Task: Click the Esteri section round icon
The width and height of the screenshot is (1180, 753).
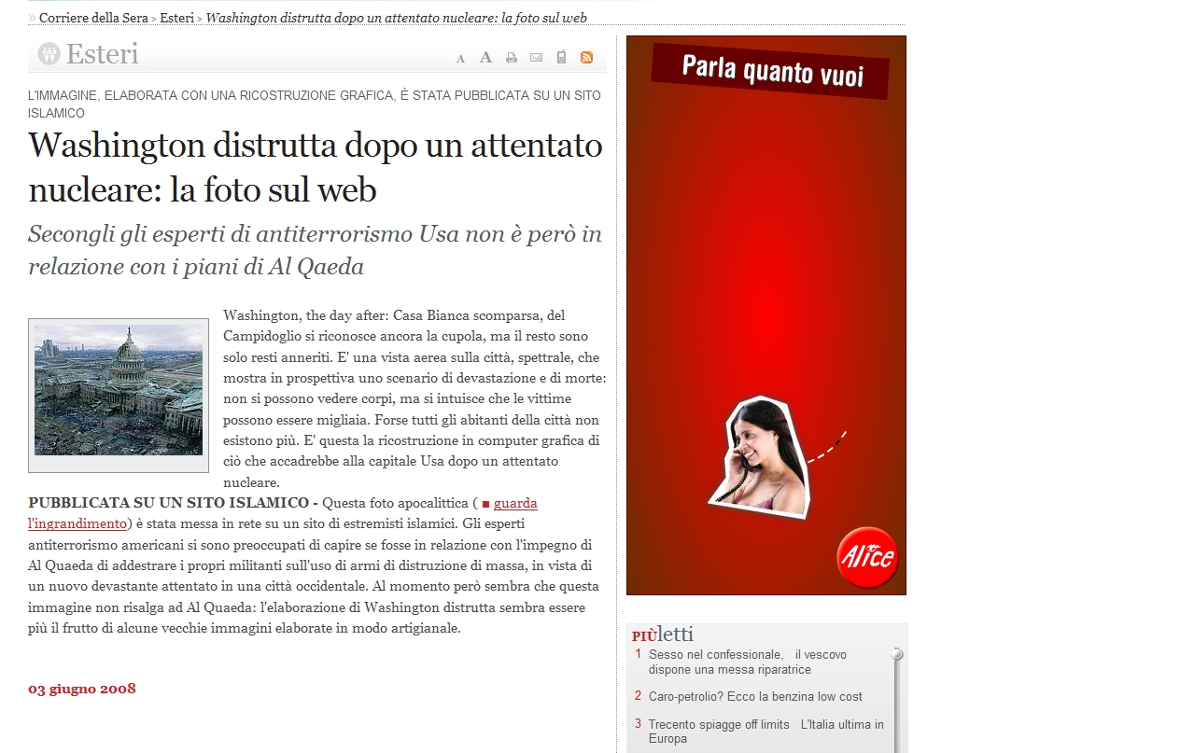Action: (49, 54)
